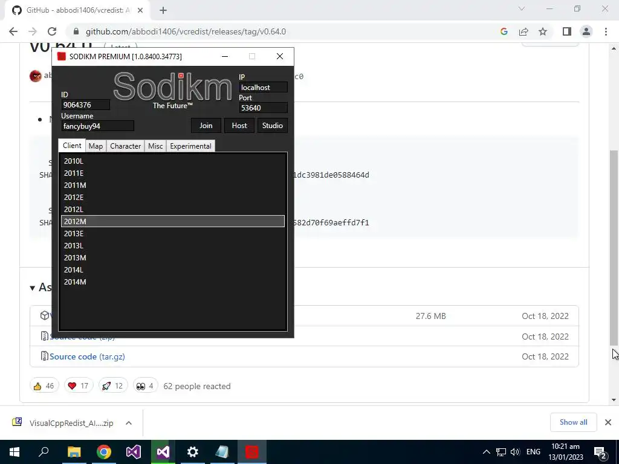Open the VisualCppRedist zip download options arrow
This screenshot has width=619, height=464.
coord(129,423)
